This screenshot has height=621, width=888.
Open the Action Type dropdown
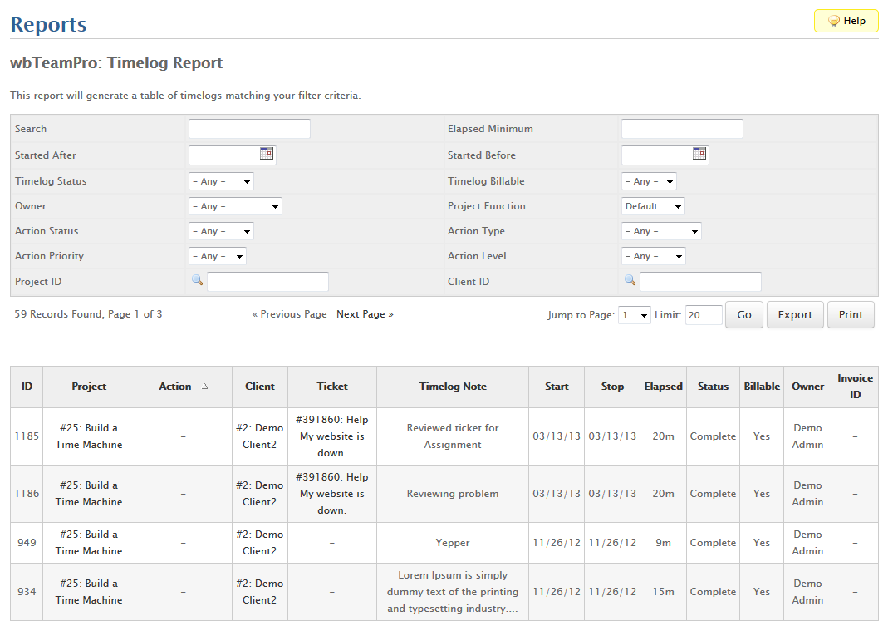click(661, 231)
